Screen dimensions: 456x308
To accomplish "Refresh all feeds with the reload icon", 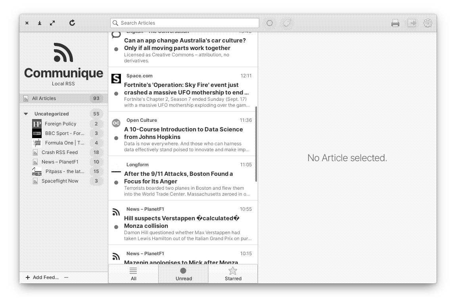I will [x=72, y=23].
